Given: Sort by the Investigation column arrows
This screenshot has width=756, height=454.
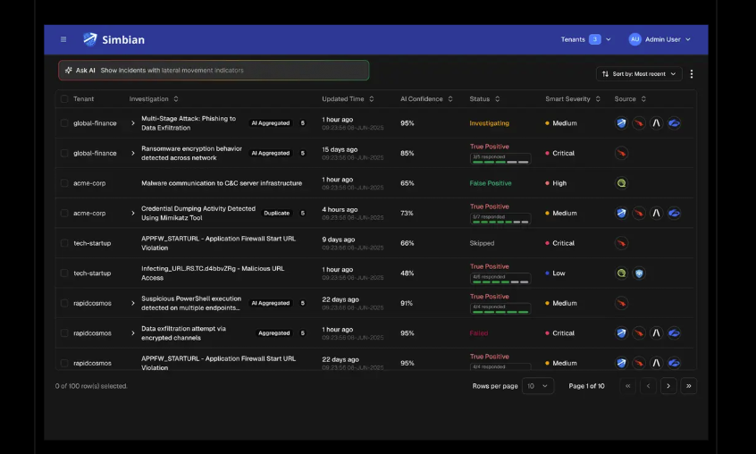Looking at the screenshot, I should (176, 99).
